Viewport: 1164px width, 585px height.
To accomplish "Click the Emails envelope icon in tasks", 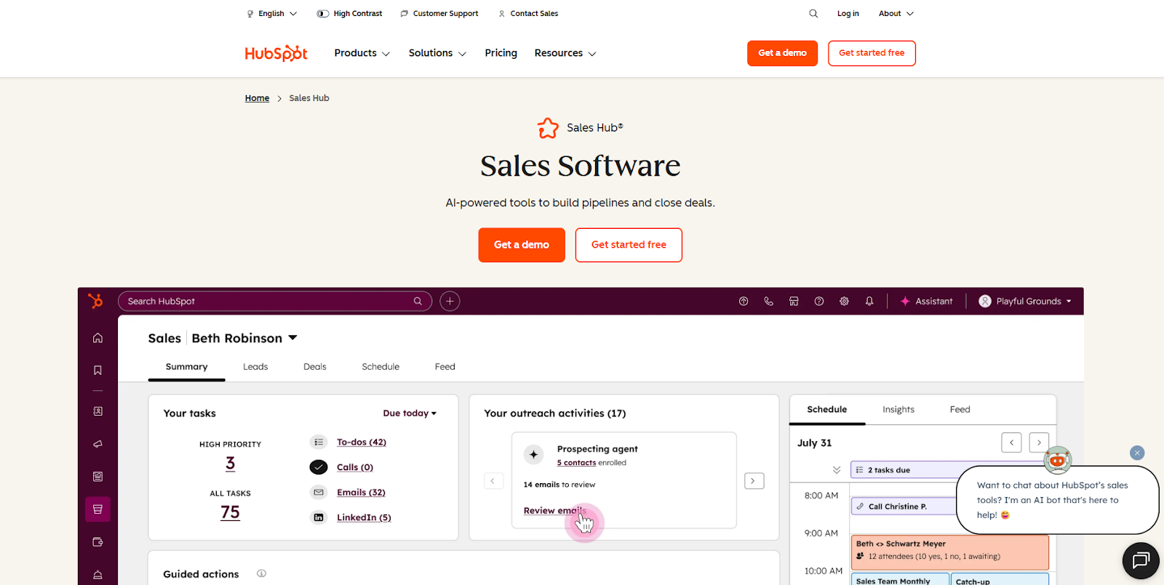I will click(319, 492).
